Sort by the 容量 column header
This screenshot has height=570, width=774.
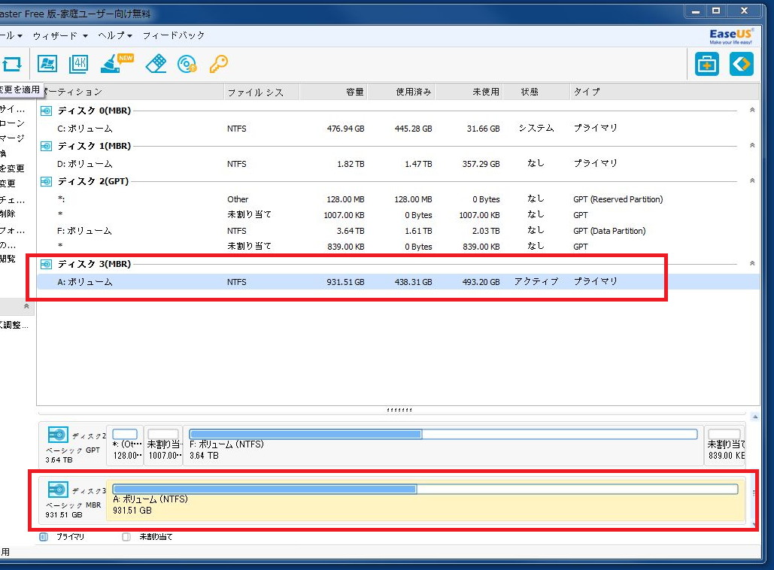click(x=333, y=92)
